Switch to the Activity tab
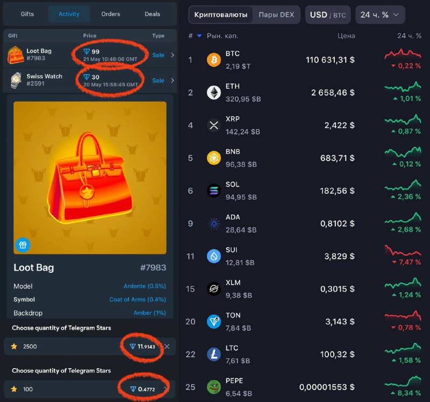The height and width of the screenshot is (402, 430). [69, 14]
